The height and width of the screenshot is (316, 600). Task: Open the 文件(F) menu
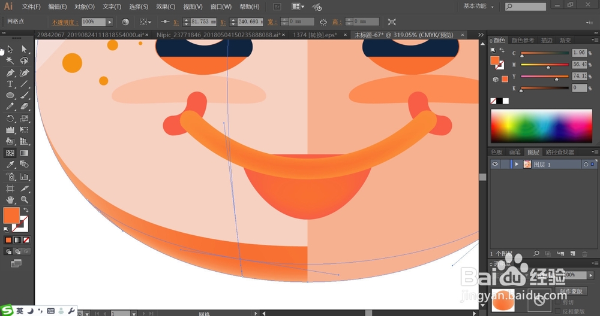click(x=31, y=7)
